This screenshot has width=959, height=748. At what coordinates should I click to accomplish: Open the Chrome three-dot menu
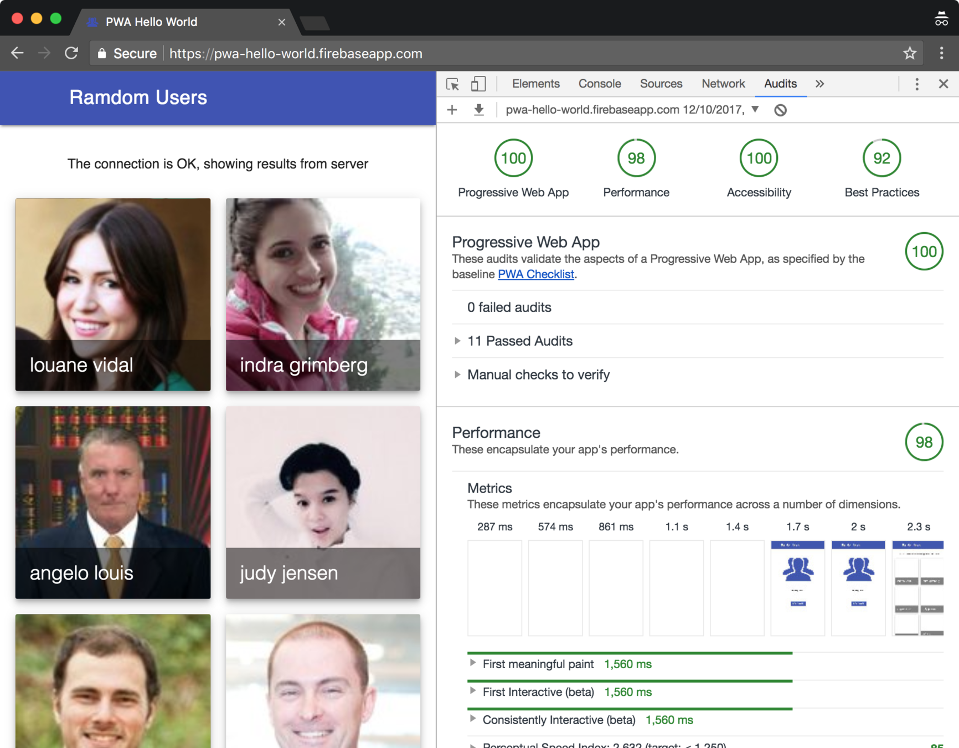coord(941,53)
